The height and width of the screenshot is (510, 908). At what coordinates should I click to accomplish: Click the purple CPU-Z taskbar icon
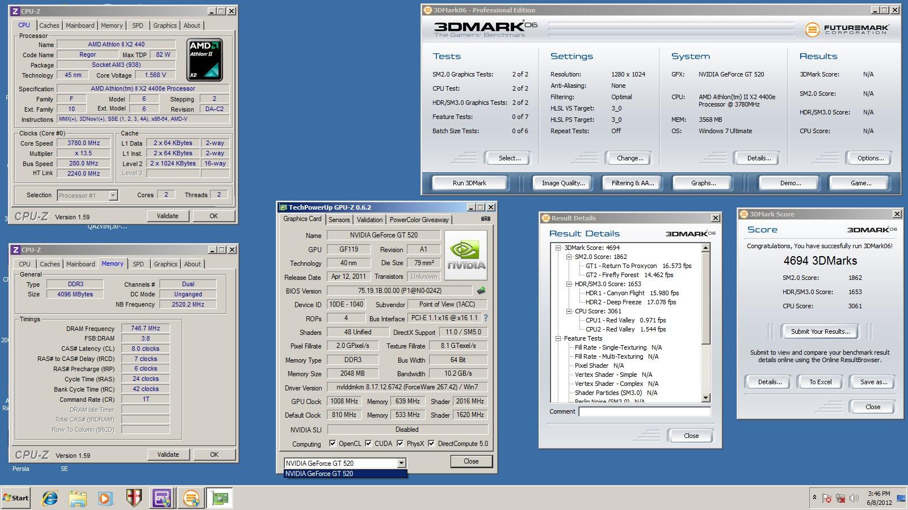162,498
